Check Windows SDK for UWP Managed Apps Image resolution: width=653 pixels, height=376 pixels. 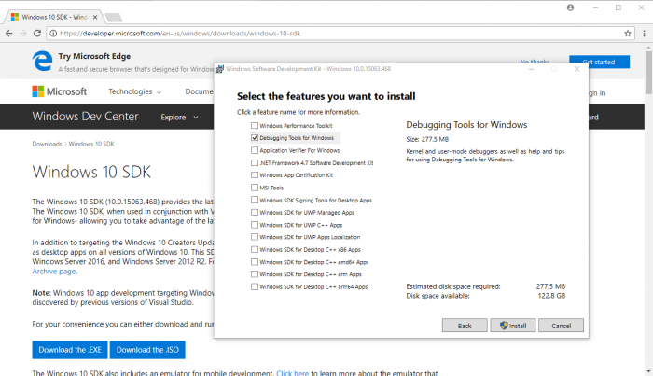[x=255, y=213]
